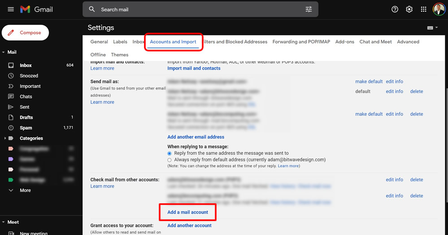
Task: Switch to the General tab
Action: pyautogui.click(x=99, y=42)
